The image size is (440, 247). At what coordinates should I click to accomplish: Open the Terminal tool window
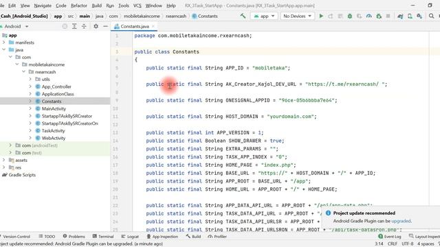click(x=102, y=237)
